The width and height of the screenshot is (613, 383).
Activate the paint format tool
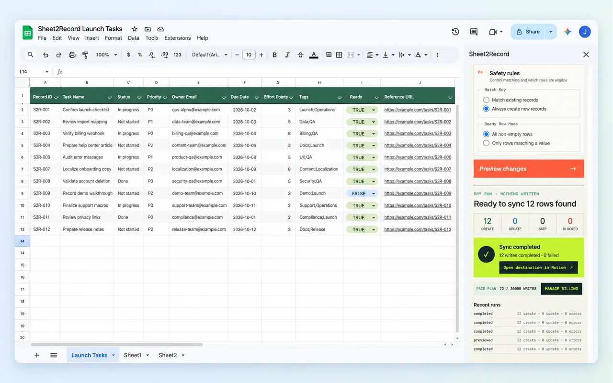pyautogui.click(x=86, y=55)
